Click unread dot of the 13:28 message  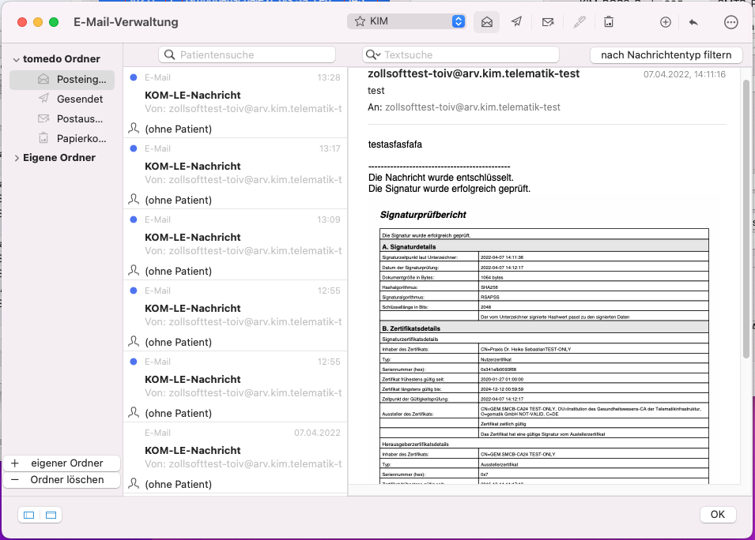(134, 77)
